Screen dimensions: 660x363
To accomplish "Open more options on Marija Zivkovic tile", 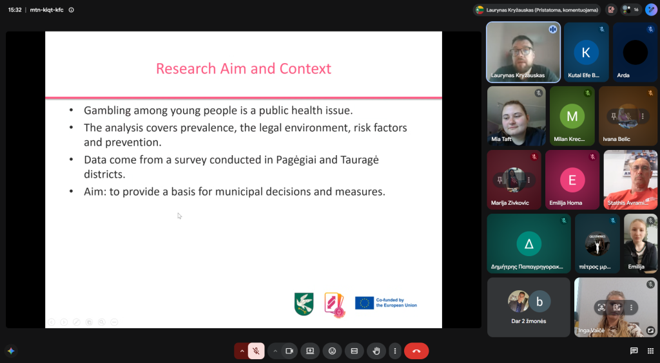I will pyautogui.click(x=529, y=180).
